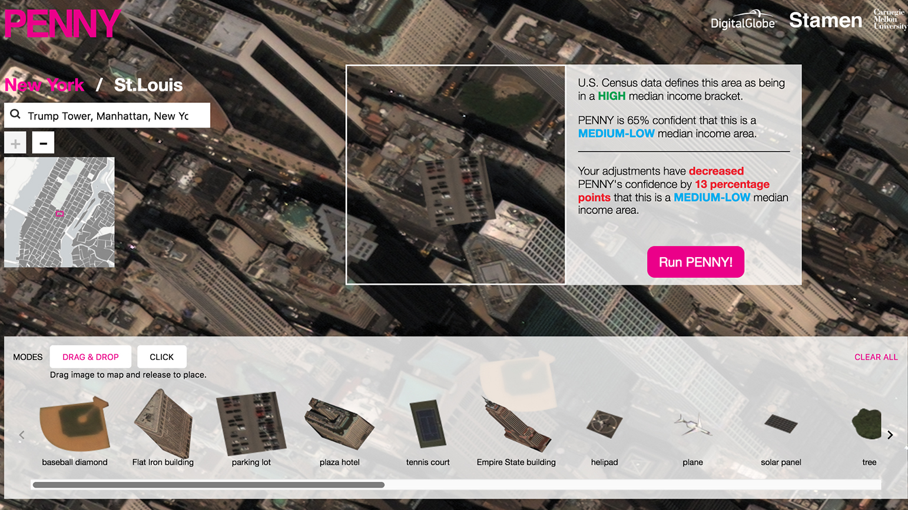
Task: Visit the Stamen logo link
Action: pyautogui.click(x=826, y=21)
